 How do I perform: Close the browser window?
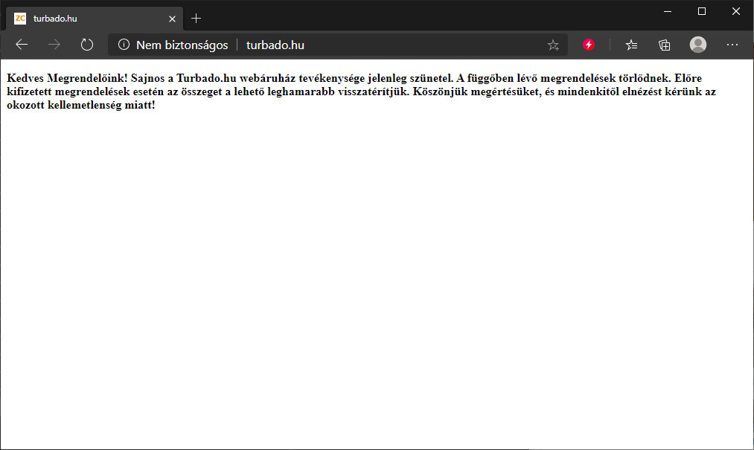point(735,11)
